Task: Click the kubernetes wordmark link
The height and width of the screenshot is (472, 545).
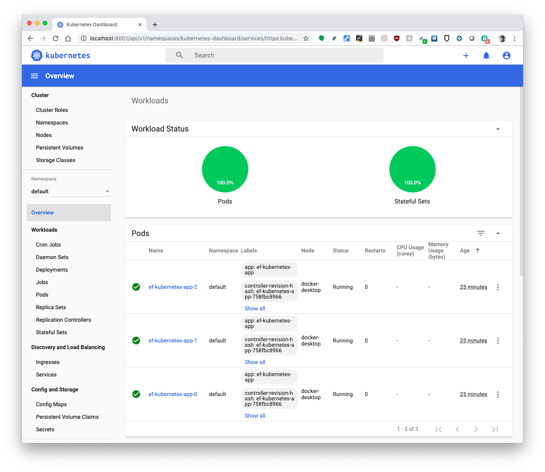Action: point(68,56)
